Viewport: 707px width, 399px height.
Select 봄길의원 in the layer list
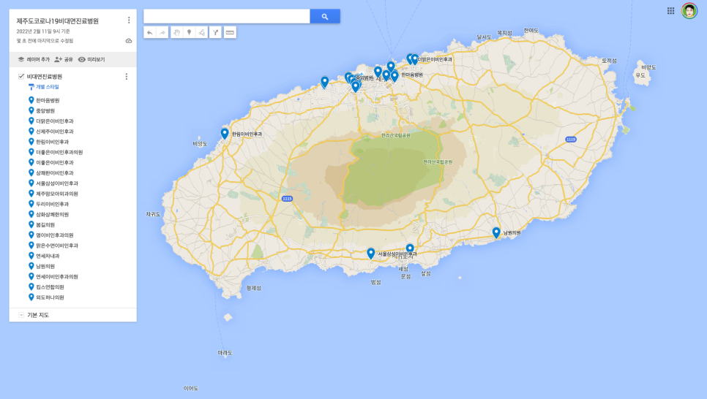pyautogui.click(x=45, y=225)
